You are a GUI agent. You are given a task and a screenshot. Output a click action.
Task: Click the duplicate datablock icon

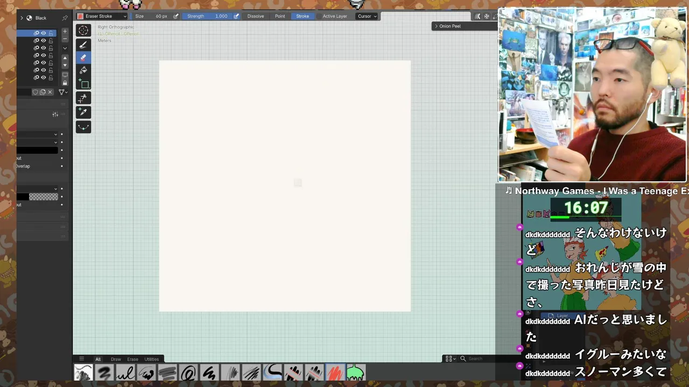(43, 92)
